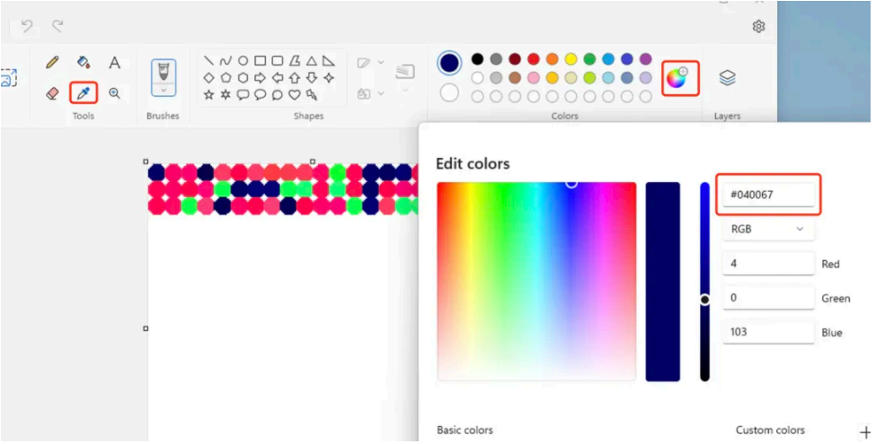Select the Magnifier tool
Viewport: 876px width, 444px height.
[114, 93]
